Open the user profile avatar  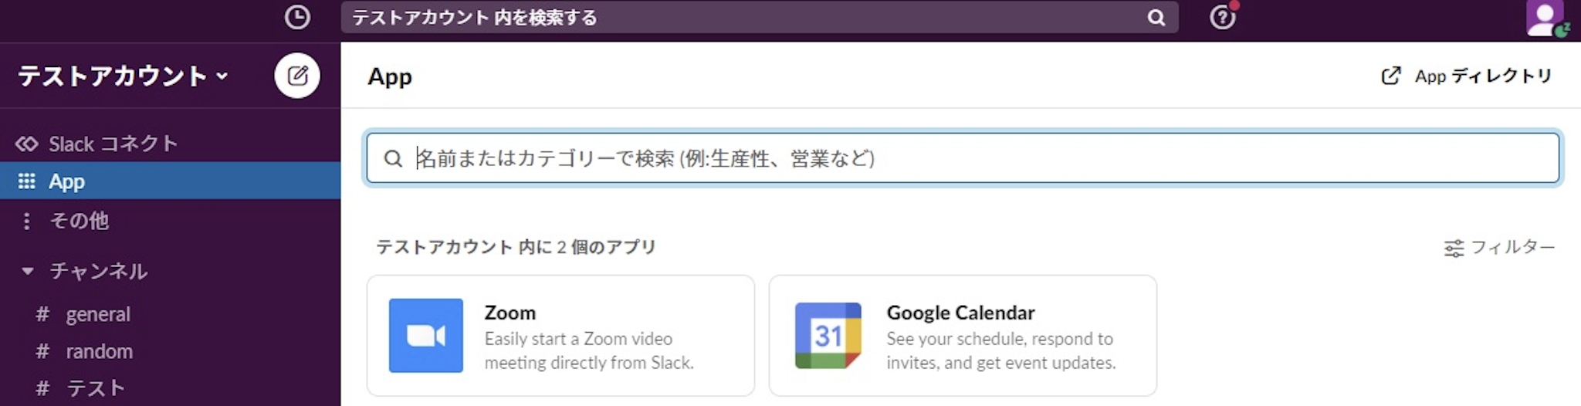coord(1545,19)
